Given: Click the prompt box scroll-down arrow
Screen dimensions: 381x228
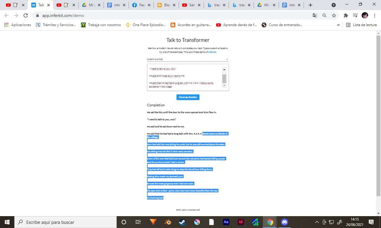Looking at the screenshot, I should [224, 86].
